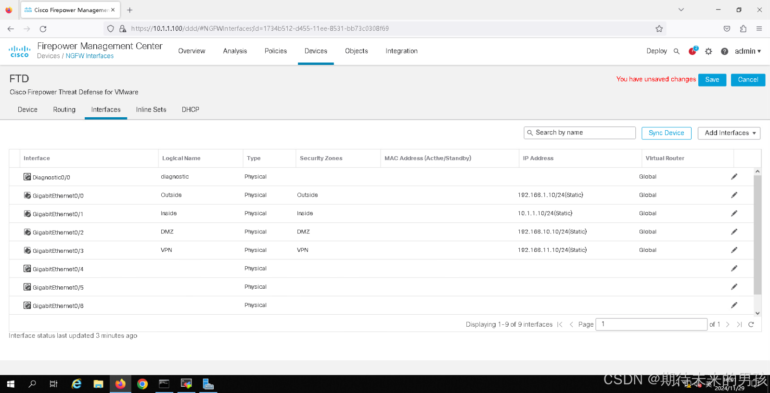770x393 pixels.
Task: Go to the next interfaces page
Action: [728, 324]
